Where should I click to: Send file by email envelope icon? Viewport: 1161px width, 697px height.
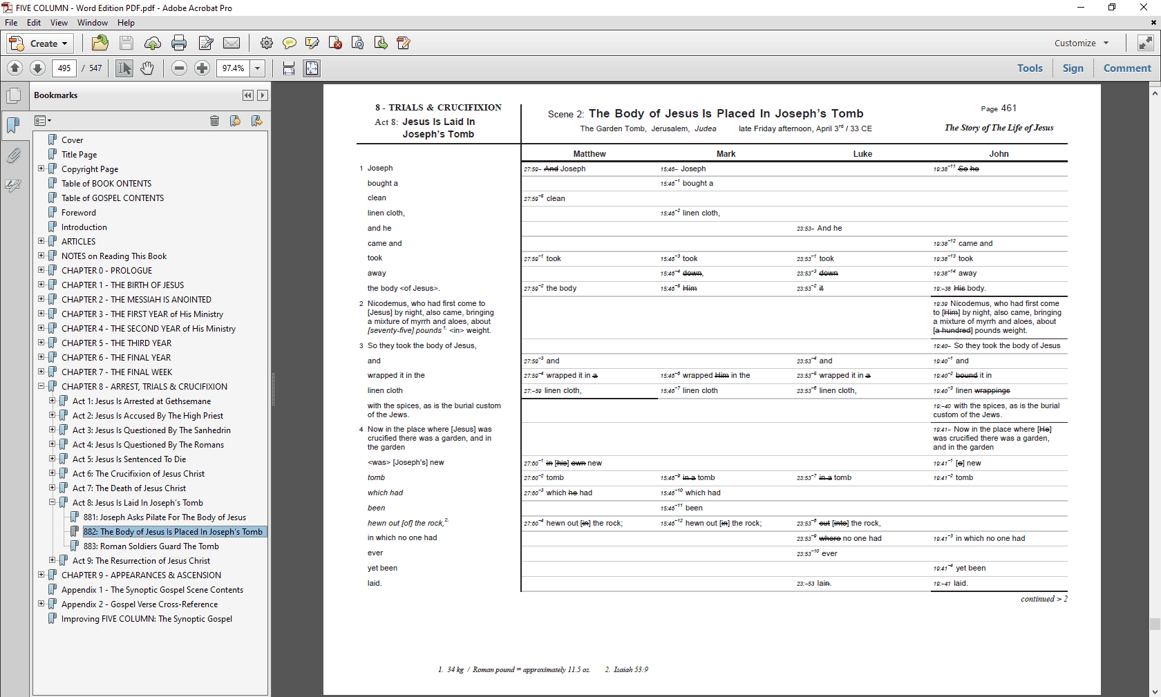point(232,43)
